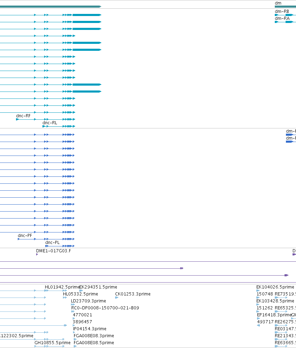Select the EP16418.3prime label

coord(274,315)
